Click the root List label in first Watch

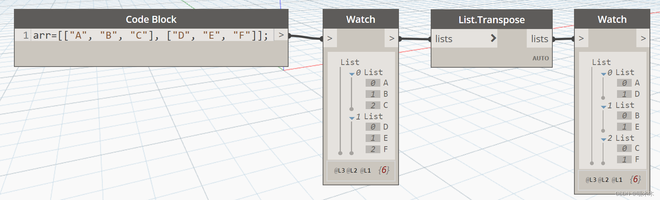coord(350,62)
